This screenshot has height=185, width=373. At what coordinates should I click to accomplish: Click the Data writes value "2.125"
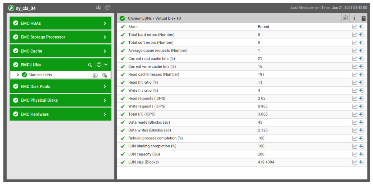click(x=263, y=130)
